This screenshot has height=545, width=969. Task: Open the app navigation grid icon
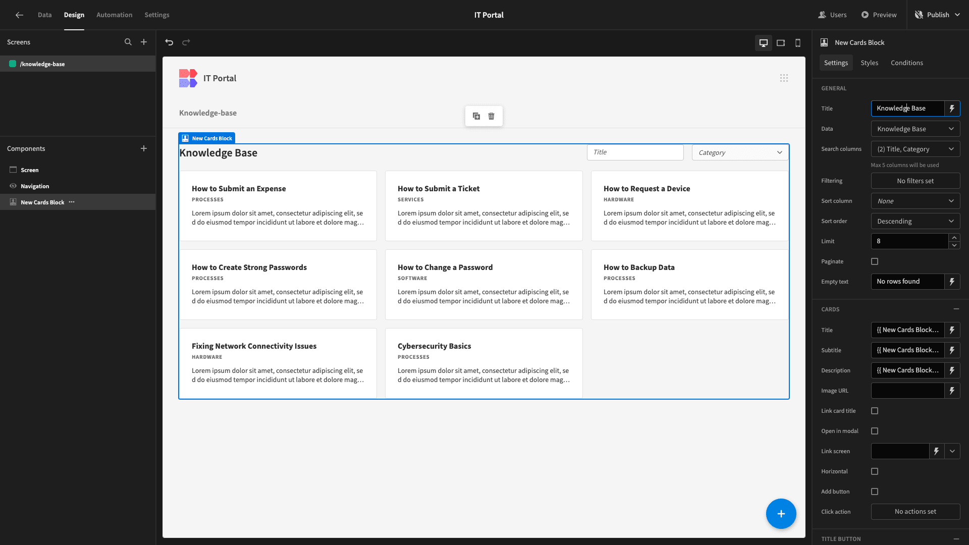click(x=784, y=78)
